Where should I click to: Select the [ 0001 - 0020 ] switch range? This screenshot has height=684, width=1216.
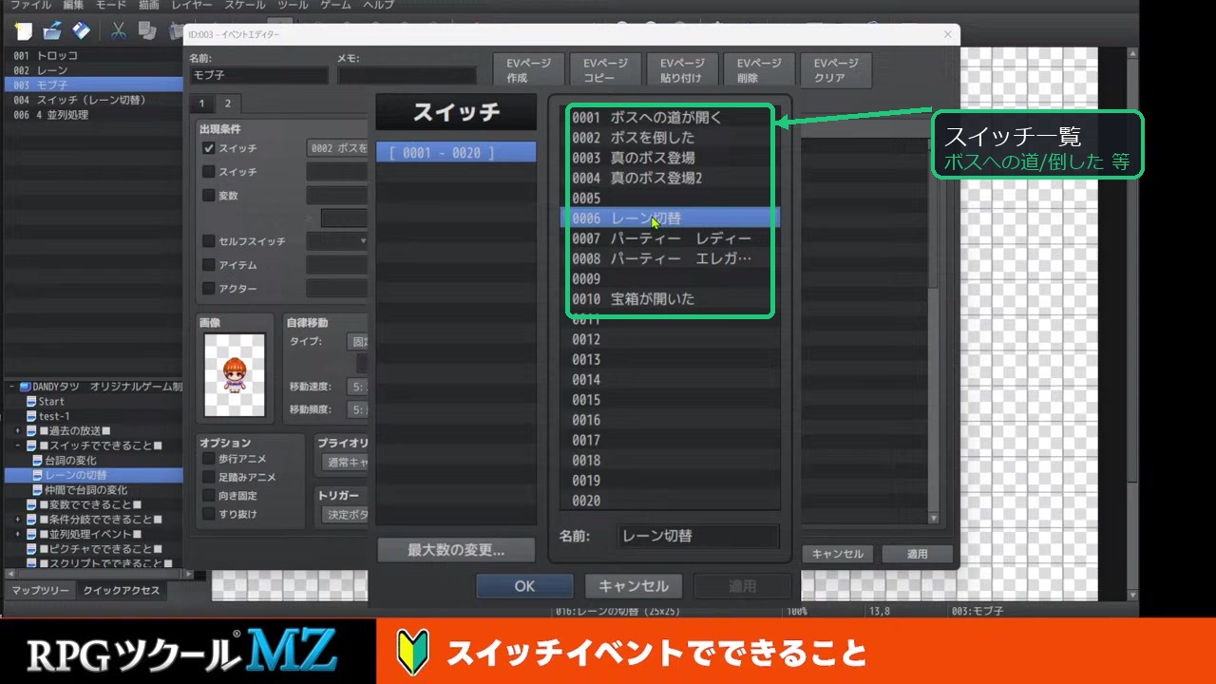point(456,152)
